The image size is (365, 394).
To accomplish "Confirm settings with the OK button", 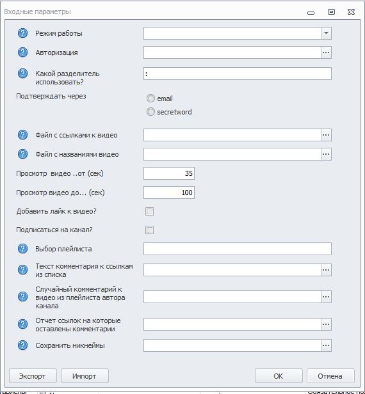I will click(279, 376).
